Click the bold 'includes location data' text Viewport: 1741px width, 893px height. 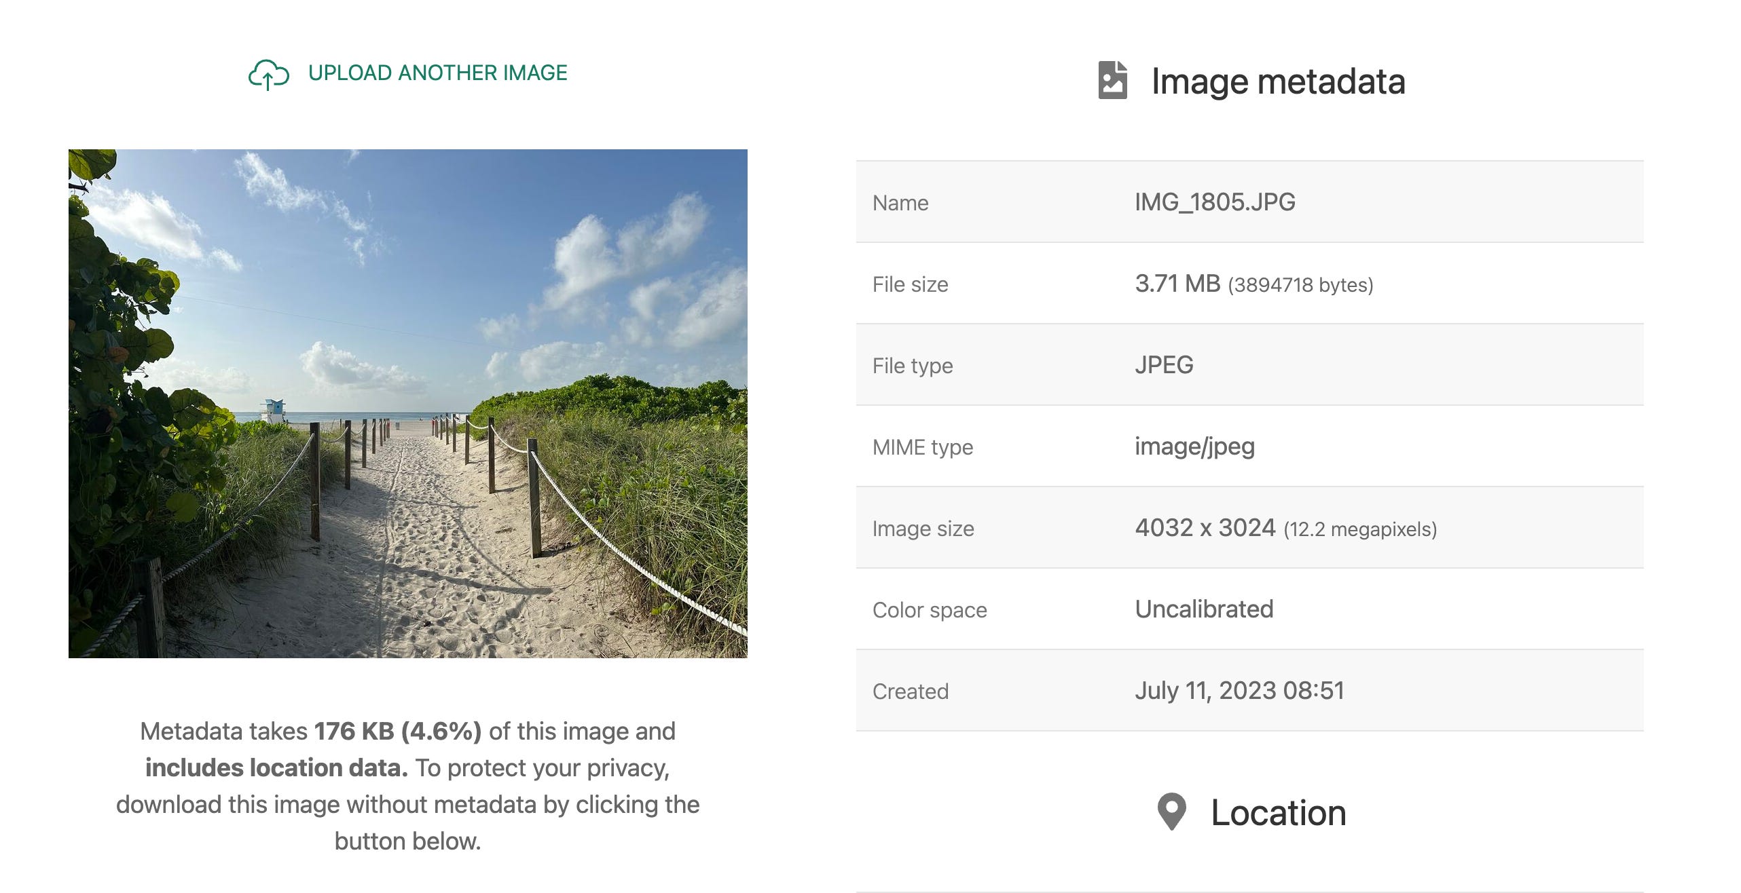[276, 768]
